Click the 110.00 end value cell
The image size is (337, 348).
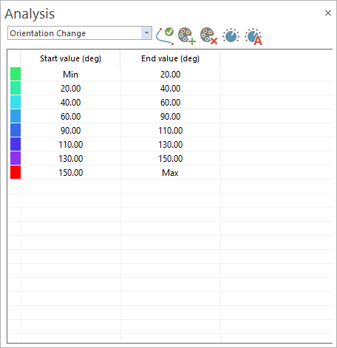coord(171,130)
